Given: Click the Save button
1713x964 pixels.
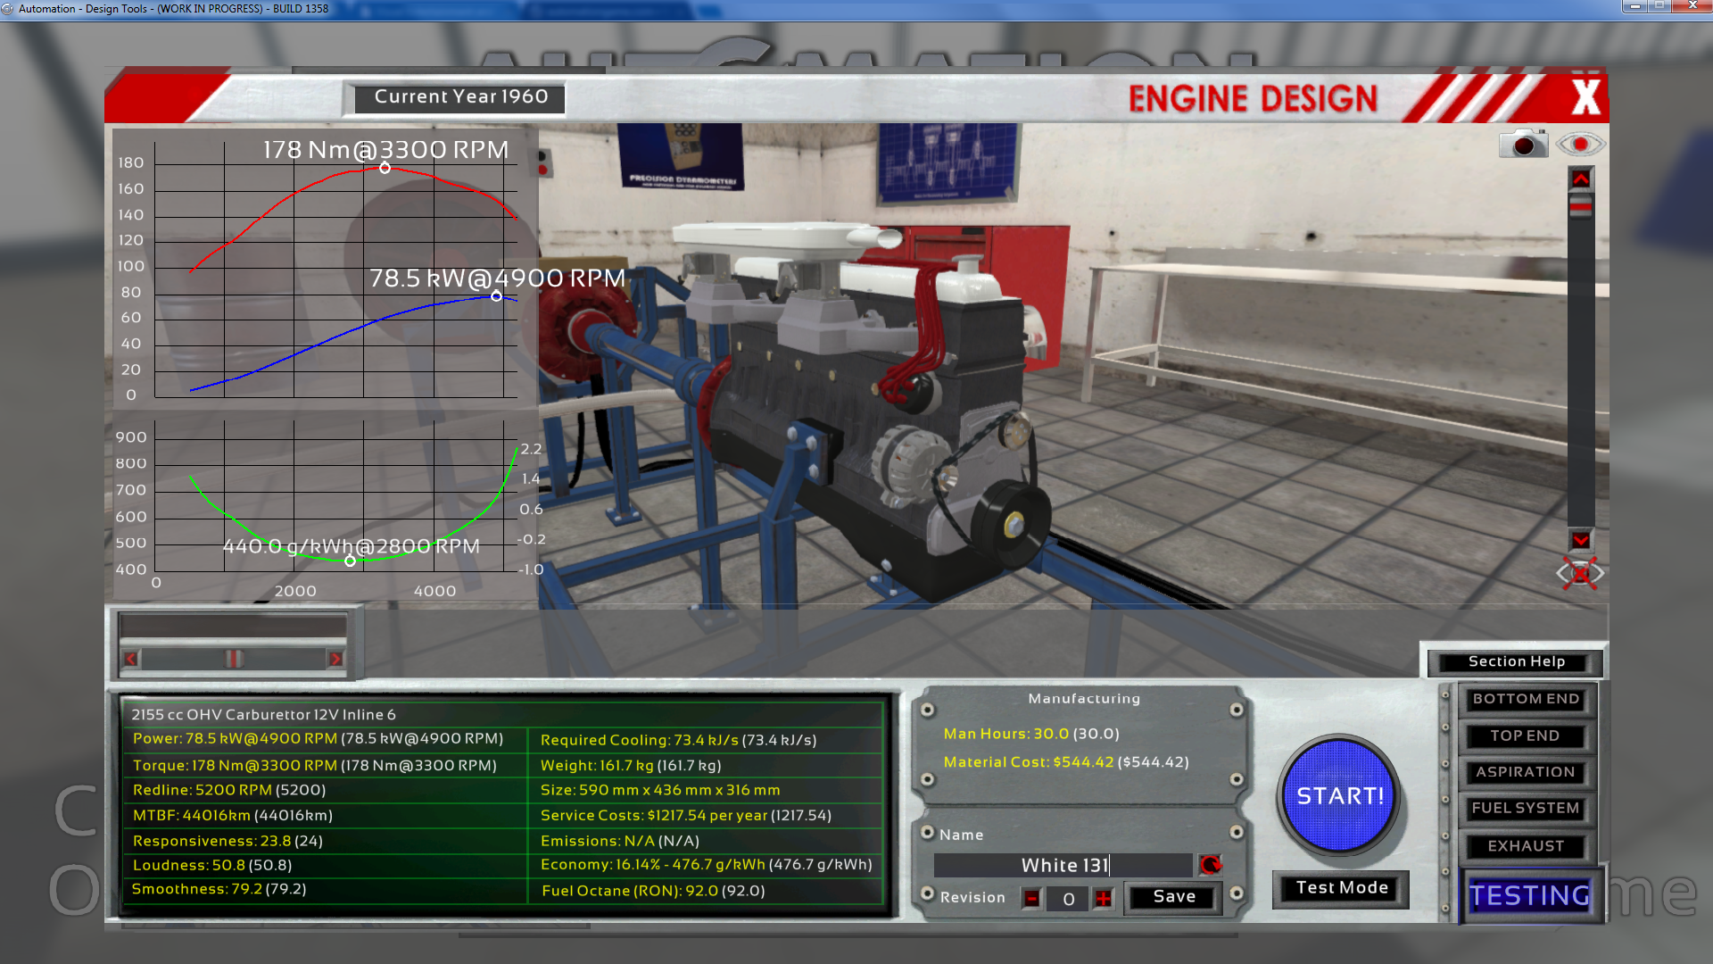Looking at the screenshot, I should 1173,897.
